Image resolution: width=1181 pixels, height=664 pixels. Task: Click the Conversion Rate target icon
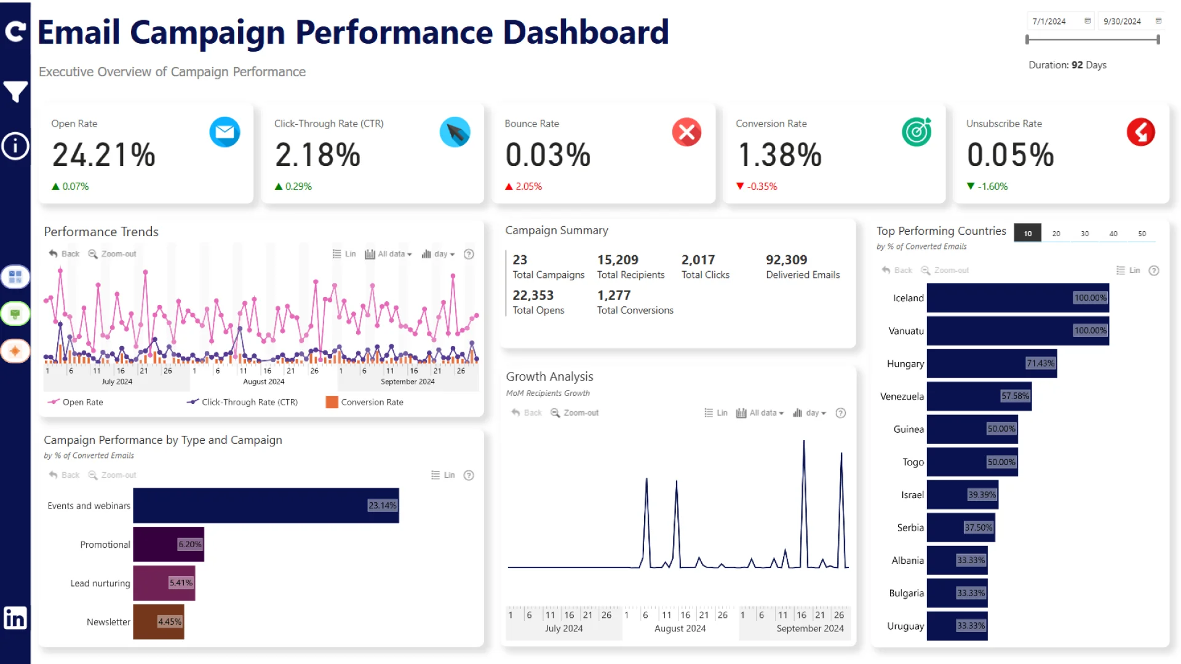click(917, 132)
